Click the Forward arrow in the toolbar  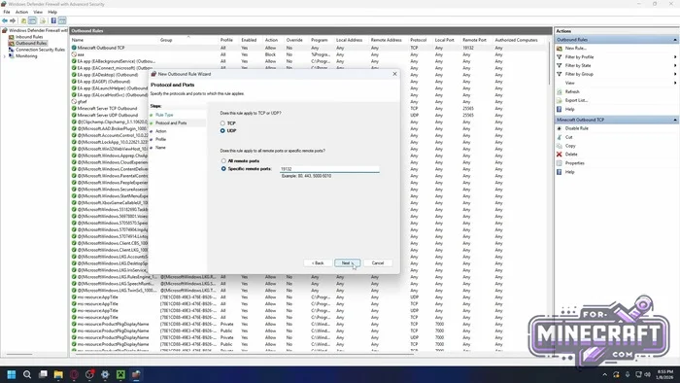pos(13,20)
